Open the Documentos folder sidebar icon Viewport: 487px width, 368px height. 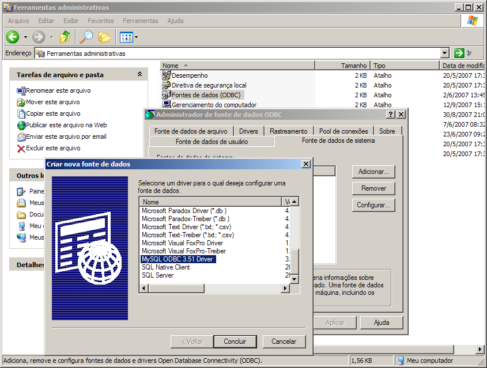coord(21,214)
